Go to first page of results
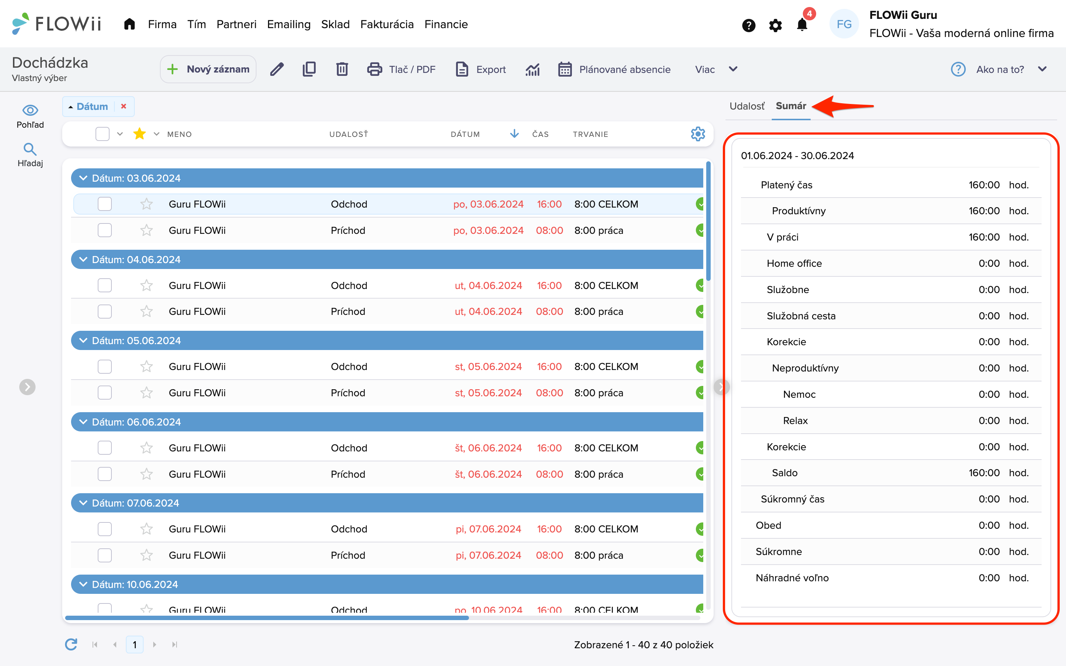Image resolution: width=1066 pixels, height=666 pixels. click(95, 645)
